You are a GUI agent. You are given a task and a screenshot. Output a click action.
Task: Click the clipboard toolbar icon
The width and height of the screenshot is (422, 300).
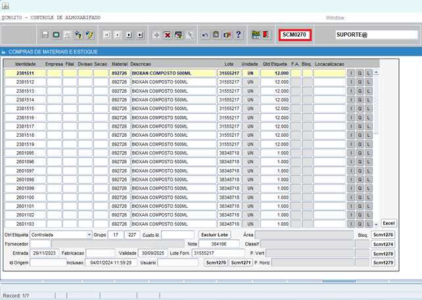(x=216, y=35)
